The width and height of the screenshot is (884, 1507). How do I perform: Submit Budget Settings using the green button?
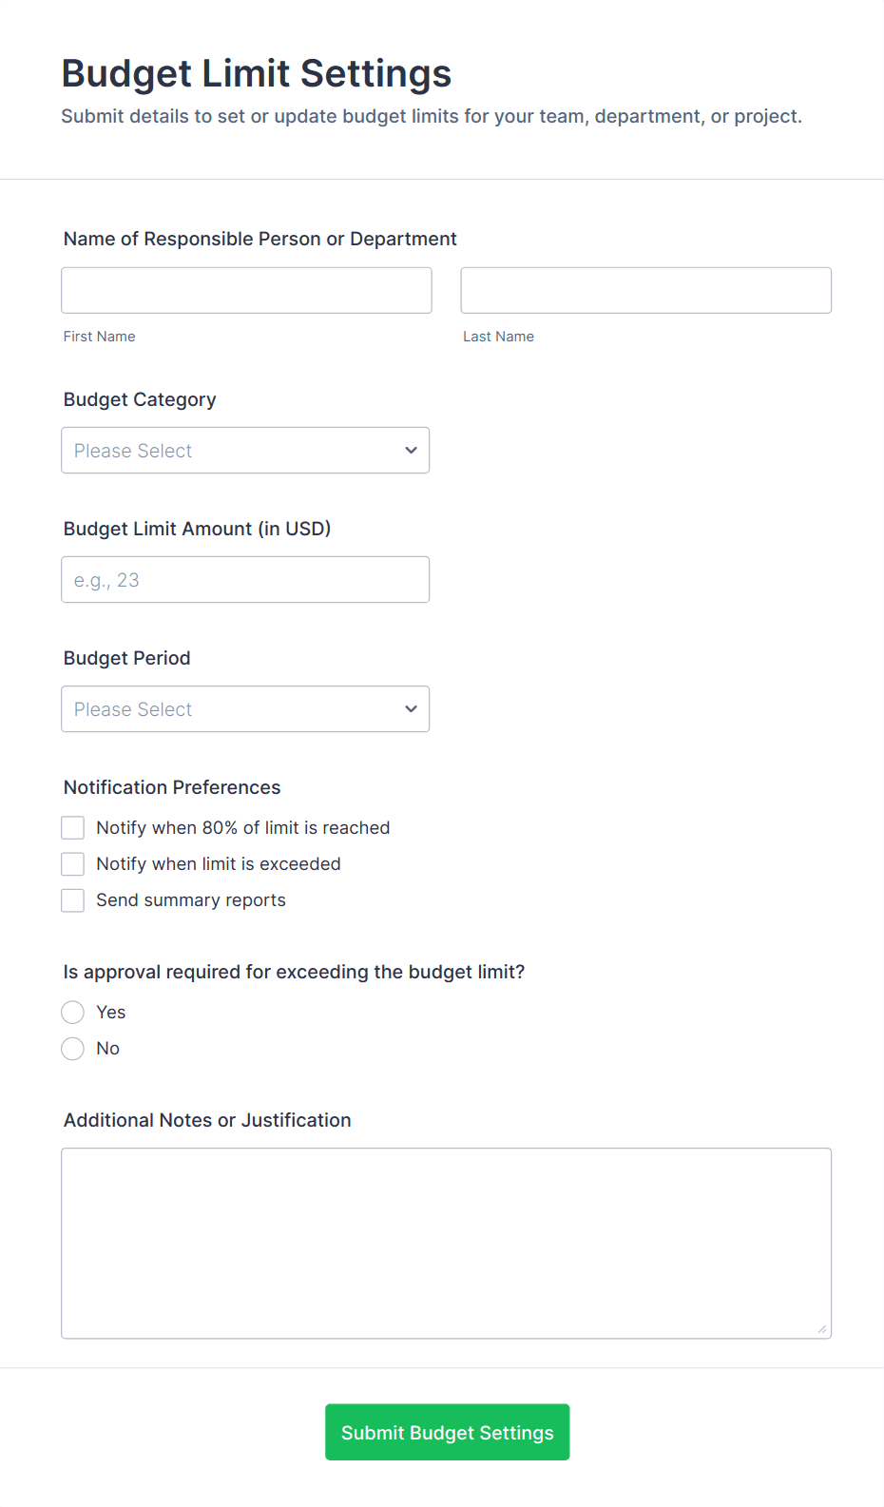(x=447, y=1432)
